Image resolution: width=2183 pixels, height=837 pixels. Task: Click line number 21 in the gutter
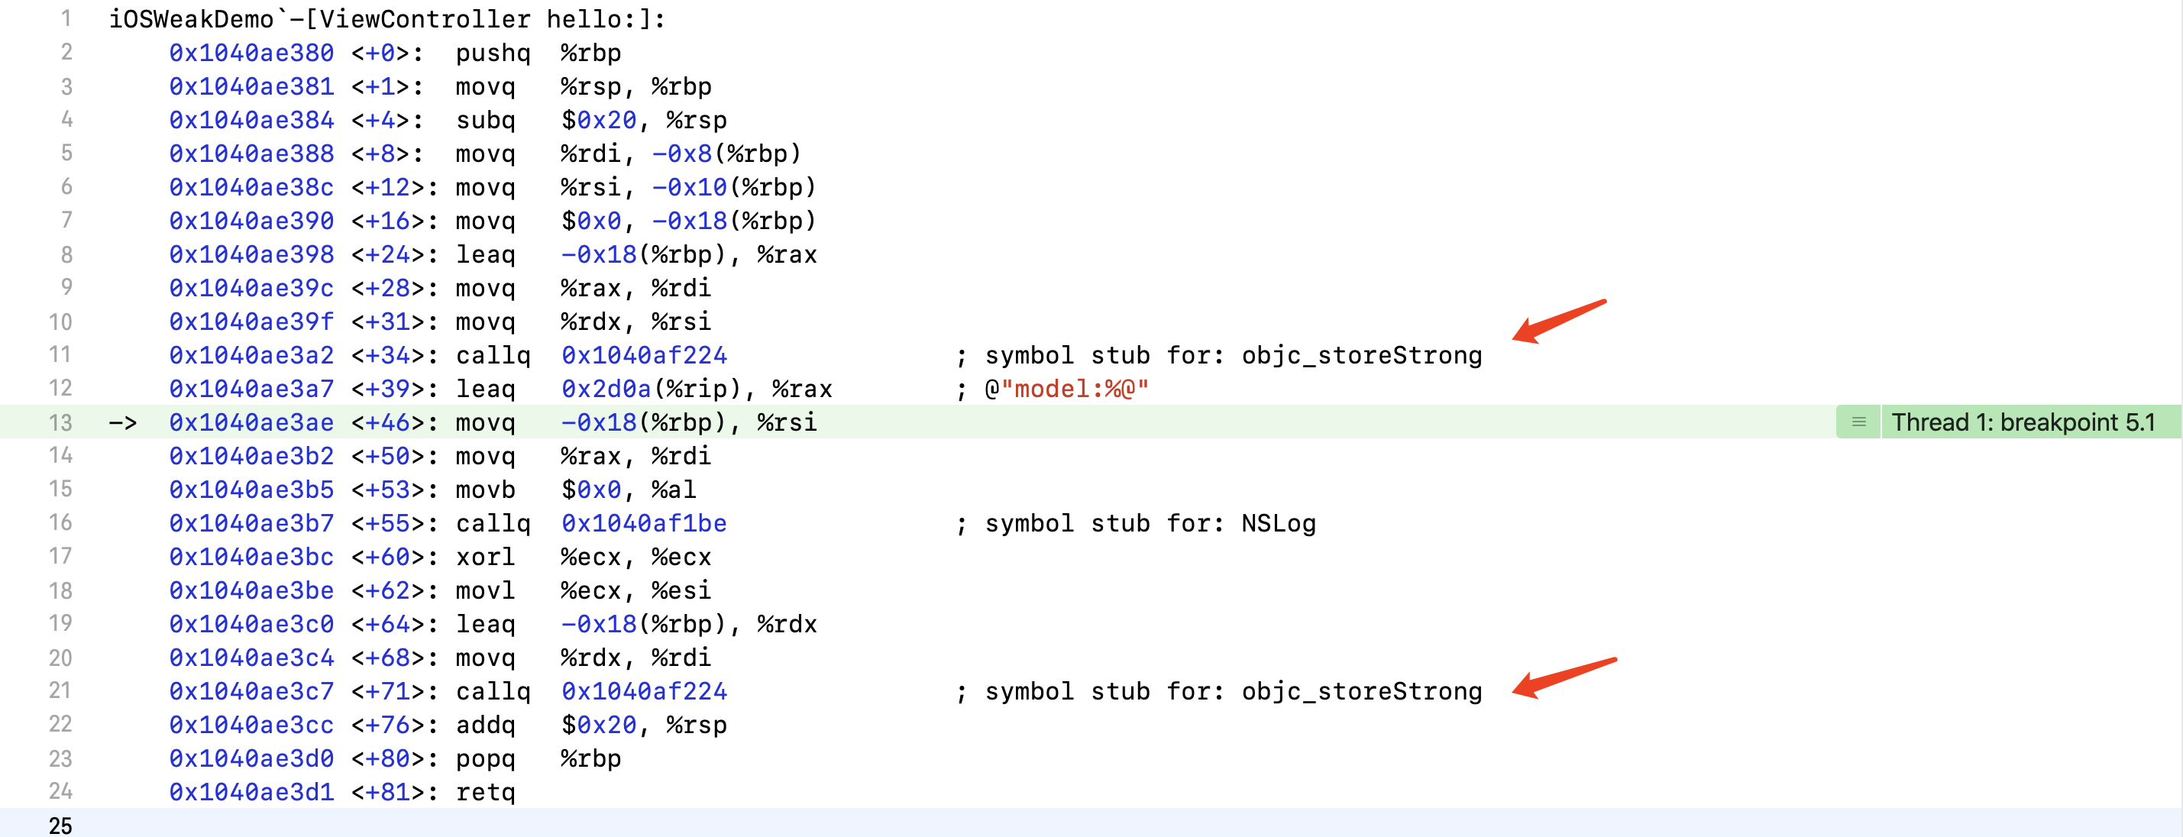tap(60, 690)
